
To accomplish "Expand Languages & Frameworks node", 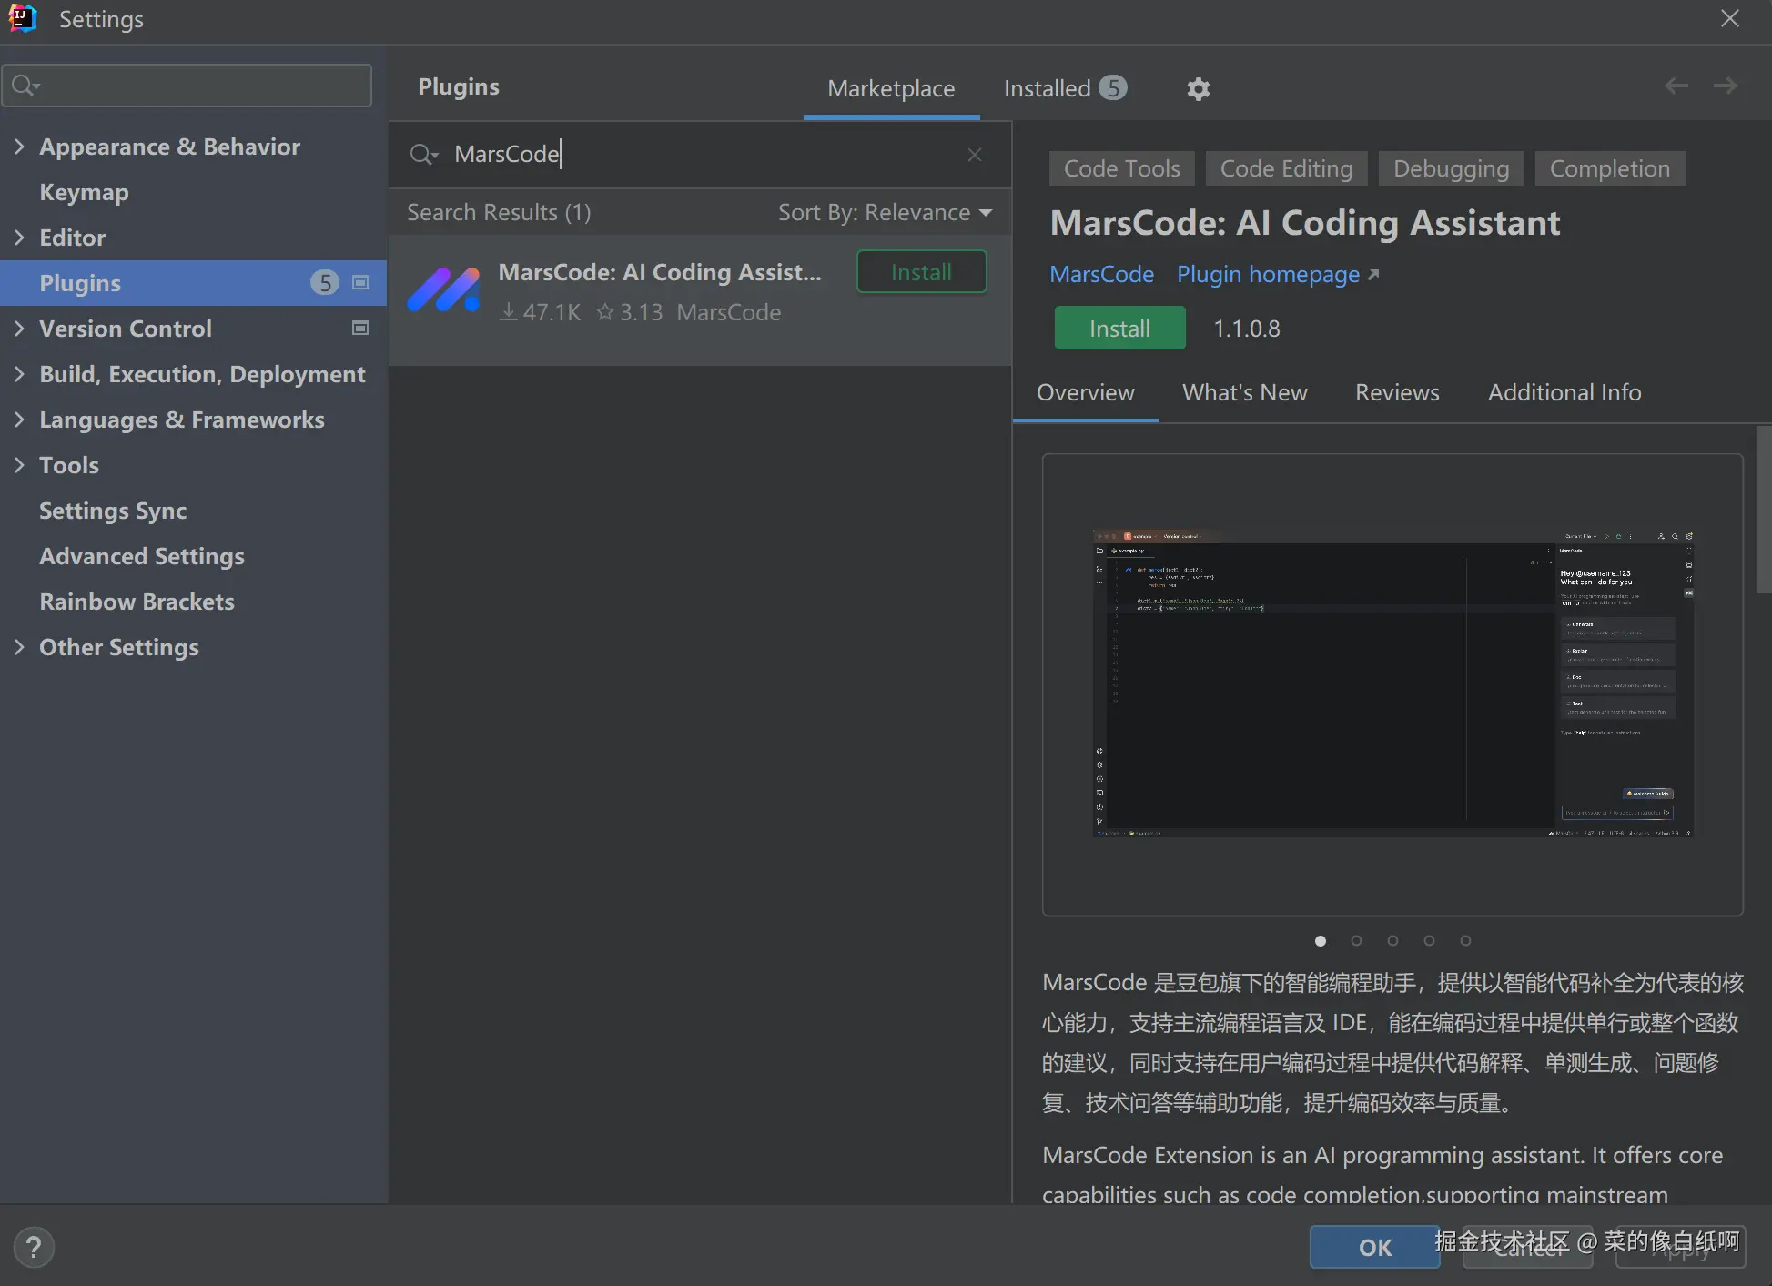I will [x=19, y=420].
